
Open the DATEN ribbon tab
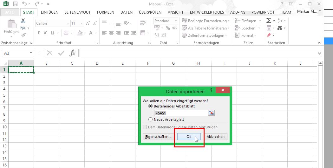(126, 12)
